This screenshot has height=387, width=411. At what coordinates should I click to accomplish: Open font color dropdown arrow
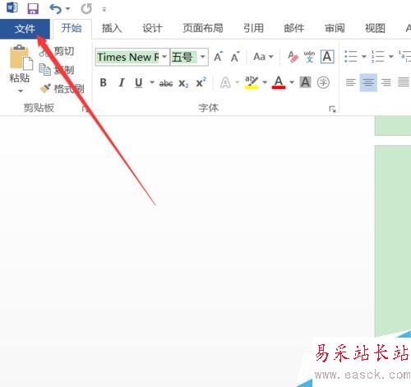point(292,82)
